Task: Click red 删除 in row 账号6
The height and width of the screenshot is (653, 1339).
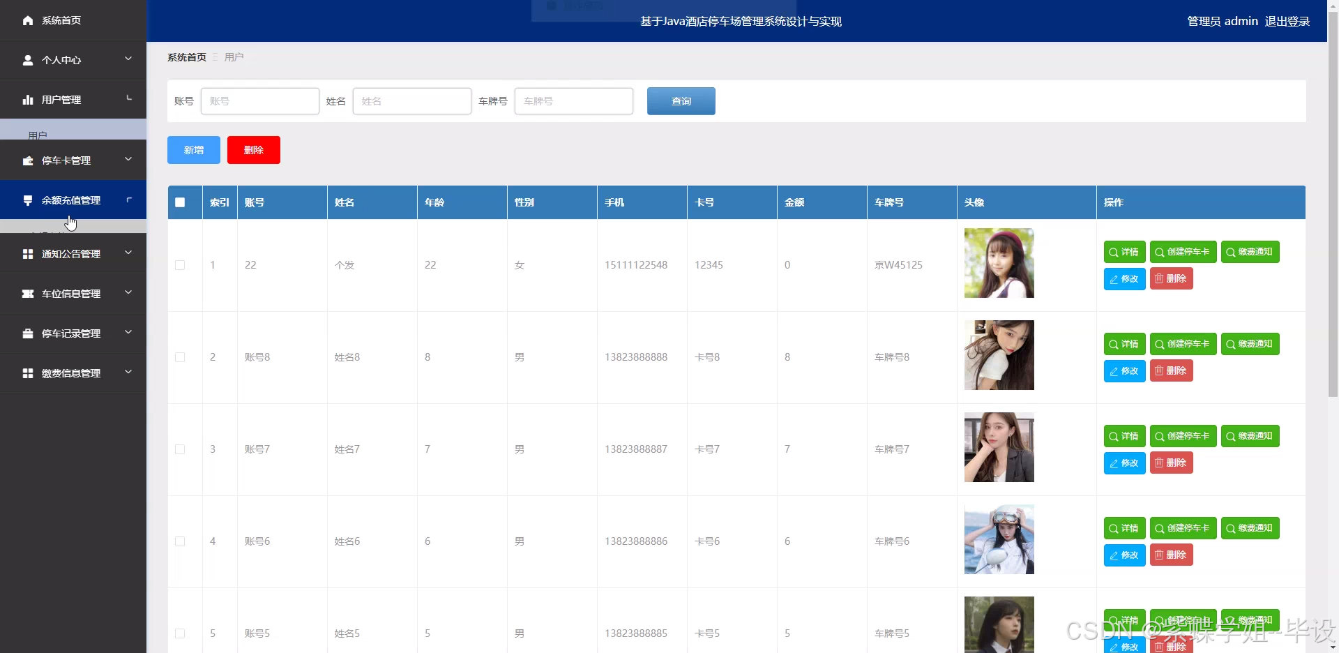Action: [x=1171, y=555]
